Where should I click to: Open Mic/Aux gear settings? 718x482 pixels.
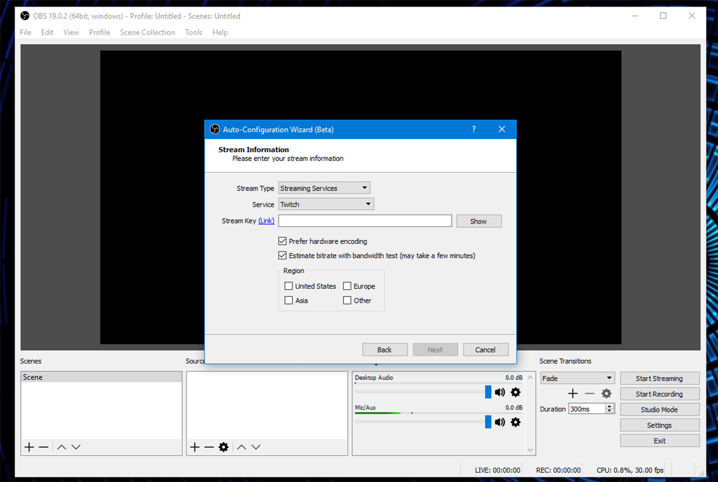click(x=515, y=422)
